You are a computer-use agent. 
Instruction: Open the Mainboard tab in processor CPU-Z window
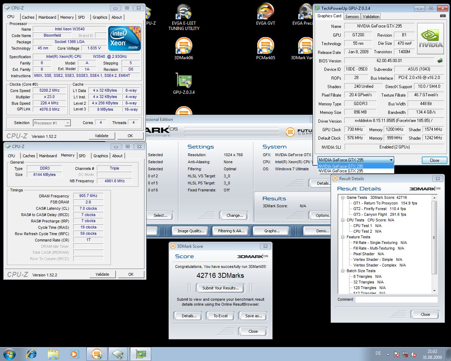point(47,17)
